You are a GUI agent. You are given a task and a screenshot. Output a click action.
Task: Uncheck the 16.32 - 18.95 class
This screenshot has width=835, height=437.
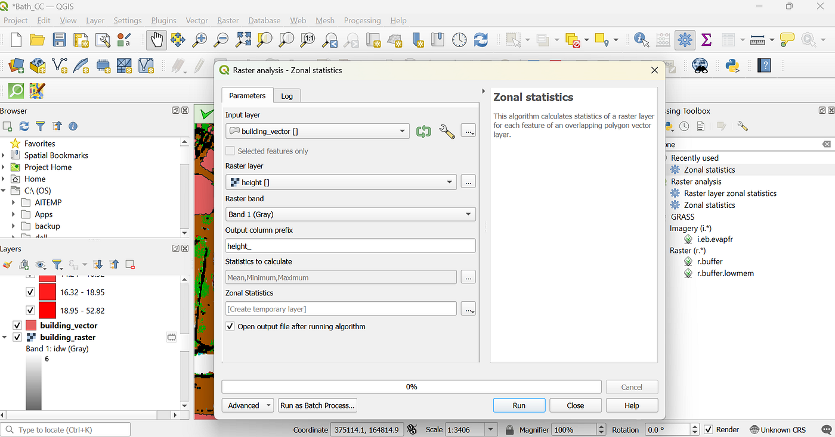(30, 292)
